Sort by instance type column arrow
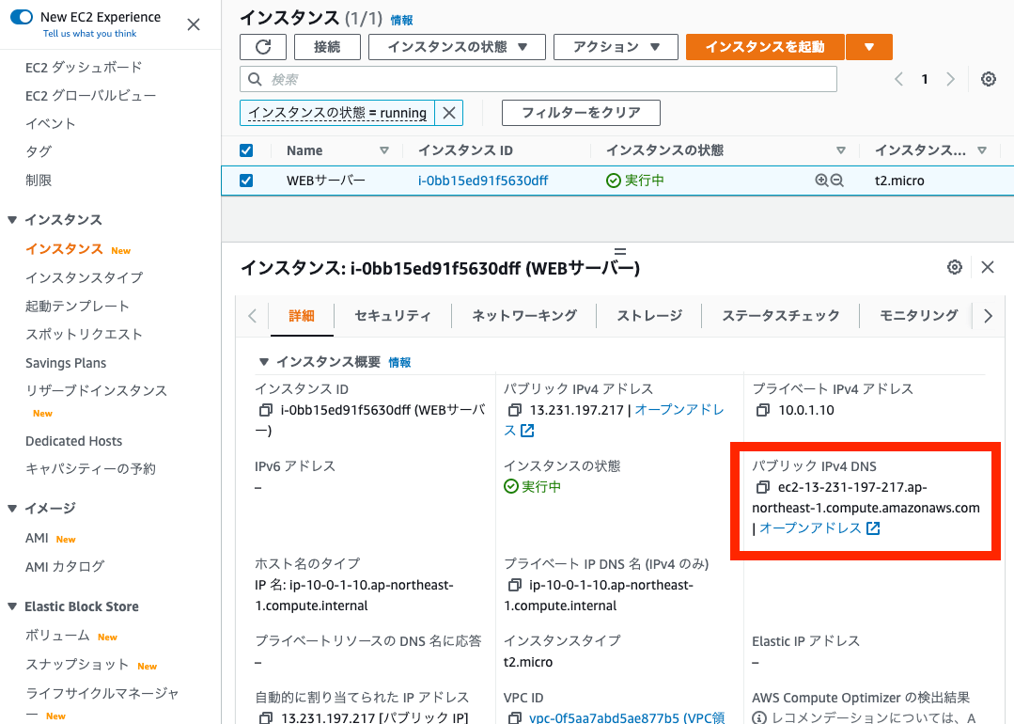The width and height of the screenshot is (1014, 724). point(982,150)
